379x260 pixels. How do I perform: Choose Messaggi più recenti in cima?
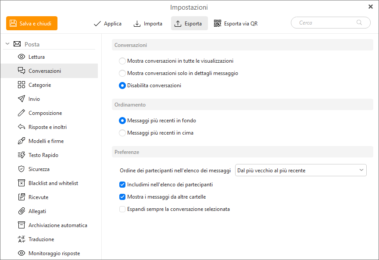(122, 133)
